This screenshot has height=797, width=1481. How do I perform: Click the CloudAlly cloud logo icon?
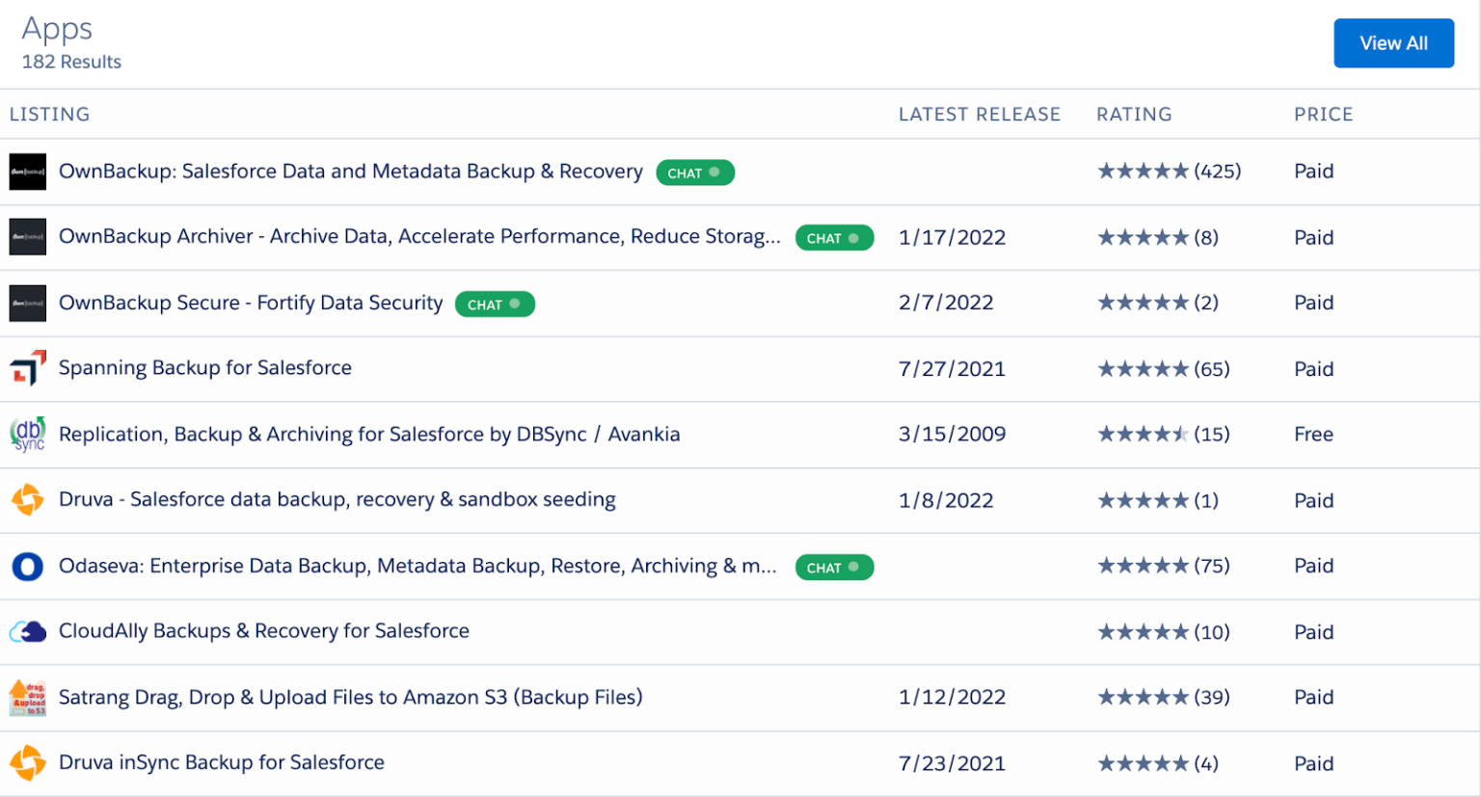[x=27, y=631]
